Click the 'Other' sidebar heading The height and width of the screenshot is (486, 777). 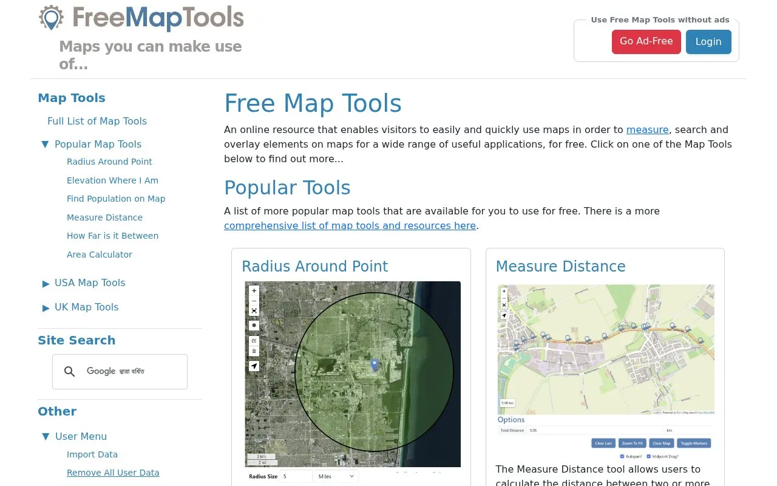57,411
